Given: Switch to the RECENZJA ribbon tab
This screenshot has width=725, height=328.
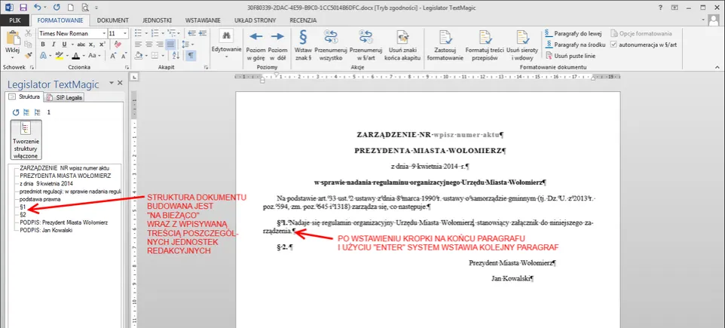Looking at the screenshot, I should point(303,20).
